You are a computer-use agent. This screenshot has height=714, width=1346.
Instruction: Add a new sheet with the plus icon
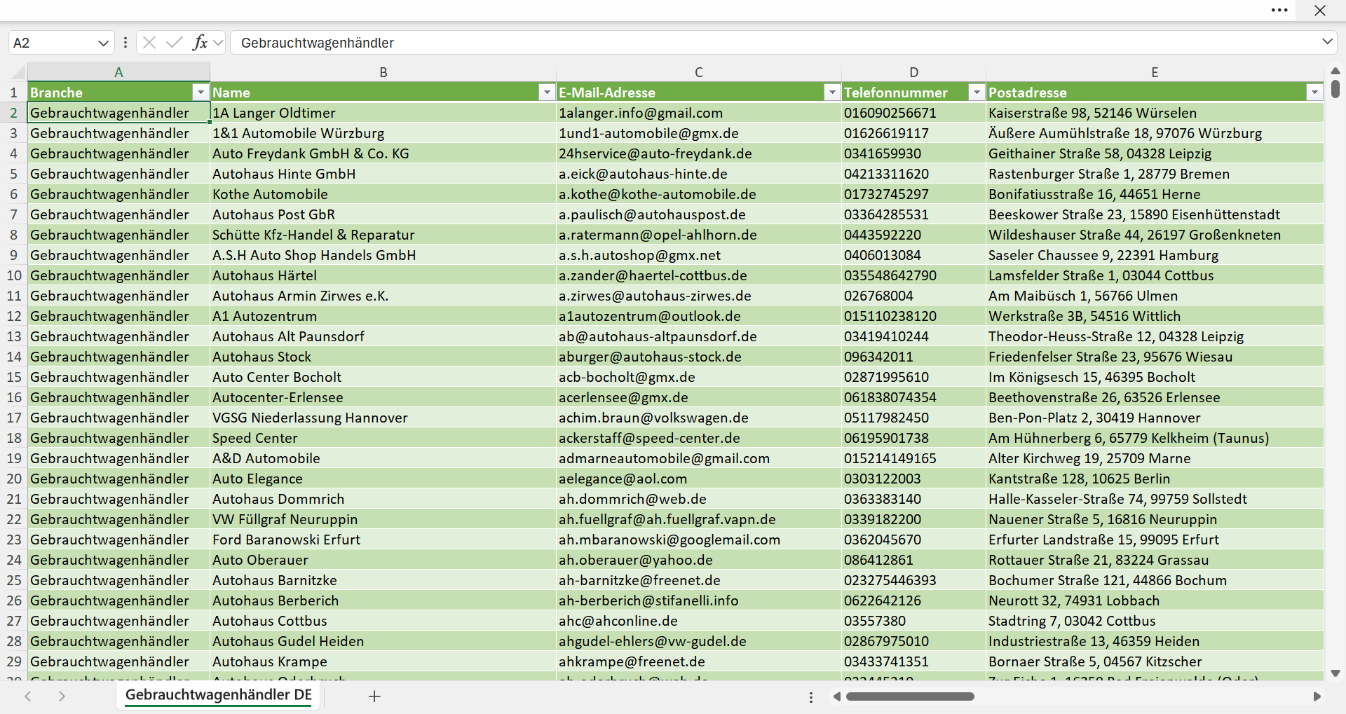tap(374, 696)
